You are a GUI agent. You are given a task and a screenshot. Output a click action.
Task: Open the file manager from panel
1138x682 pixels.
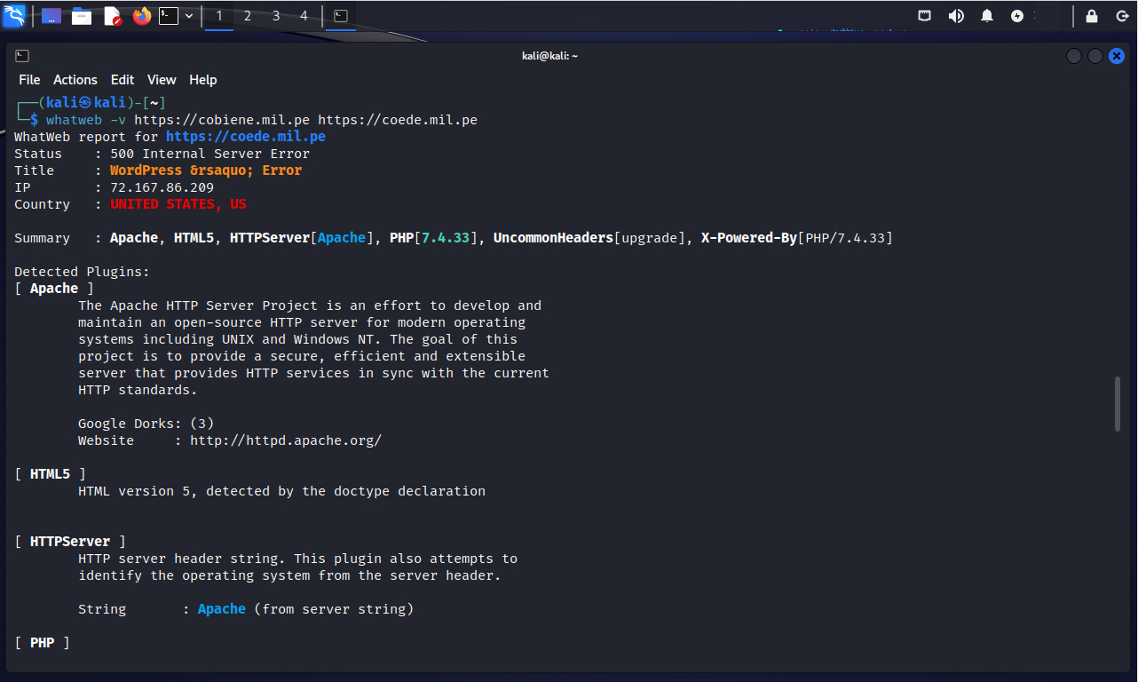82,16
